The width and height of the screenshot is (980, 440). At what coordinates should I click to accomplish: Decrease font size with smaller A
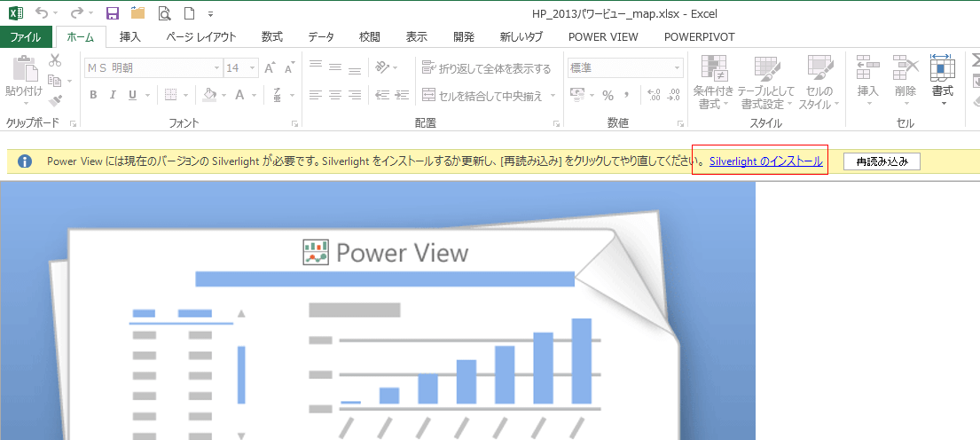click(289, 69)
